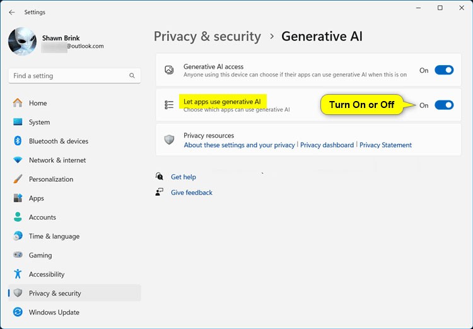
Task: Go to System settings page
Action: [39, 123]
